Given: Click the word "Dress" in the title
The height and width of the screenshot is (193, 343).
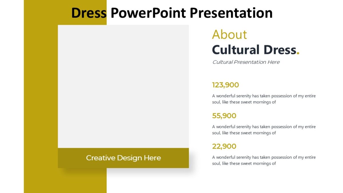Looking at the screenshot, I should click(x=89, y=13).
